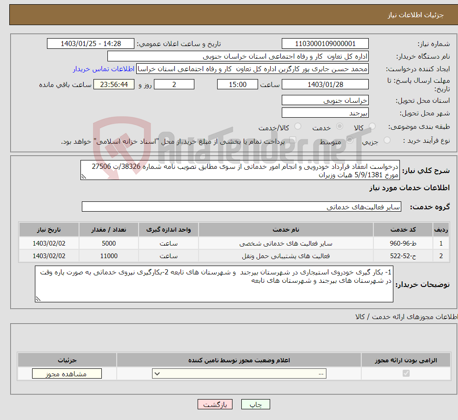Click the remaining time field 23:56:44

pyautogui.click(x=114, y=85)
